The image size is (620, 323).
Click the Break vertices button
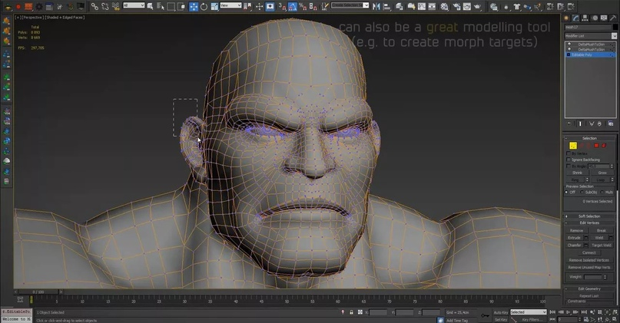pos(602,231)
